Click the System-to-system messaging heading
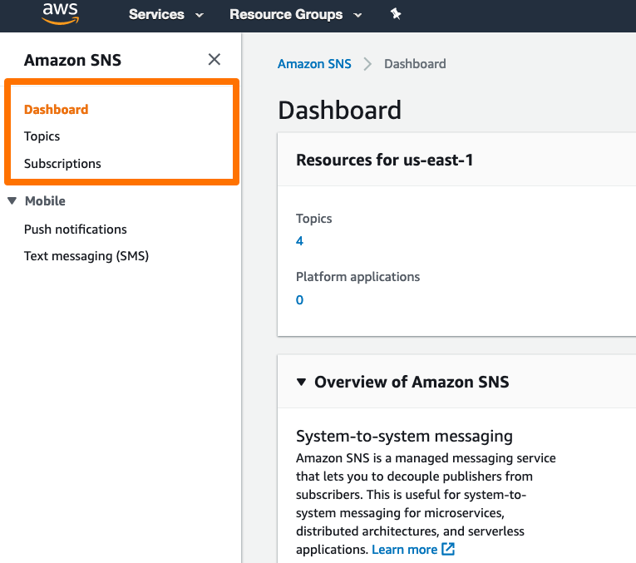The image size is (636, 563). pyautogui.click(x=404, y=436)
